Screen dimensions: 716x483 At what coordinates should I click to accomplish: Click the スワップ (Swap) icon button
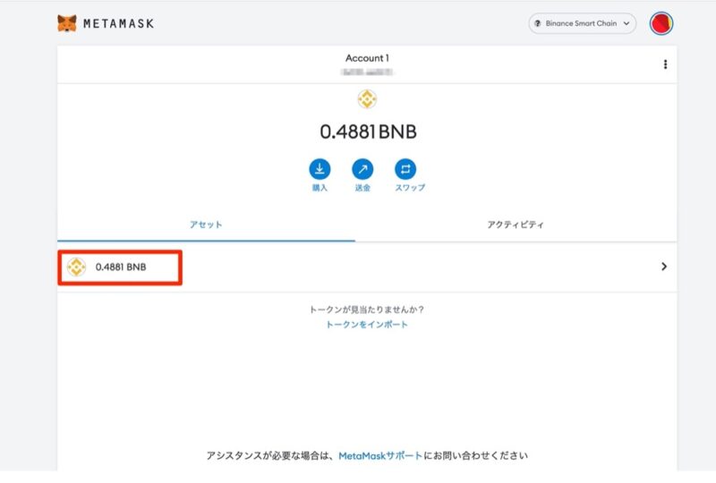click(x=405, y=169)
